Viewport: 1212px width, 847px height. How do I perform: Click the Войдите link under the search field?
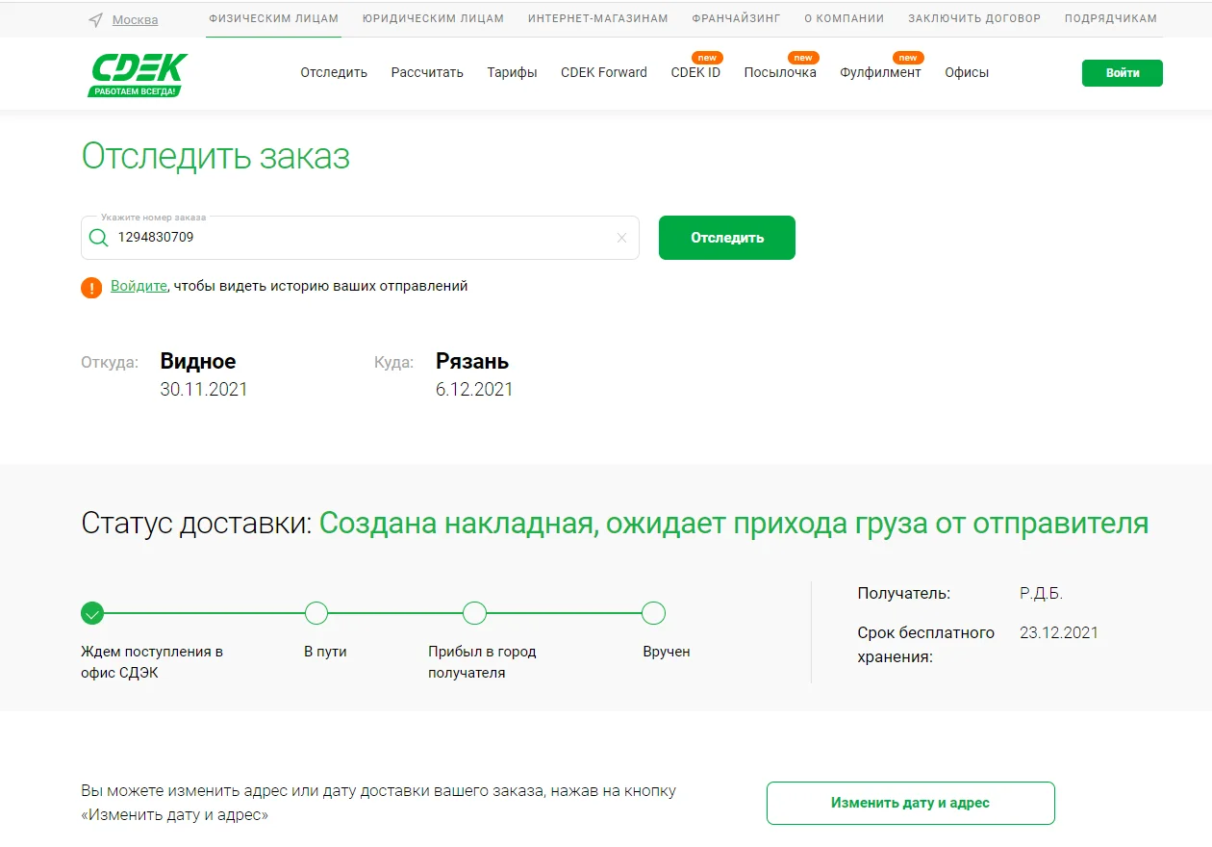coord(139,286)
